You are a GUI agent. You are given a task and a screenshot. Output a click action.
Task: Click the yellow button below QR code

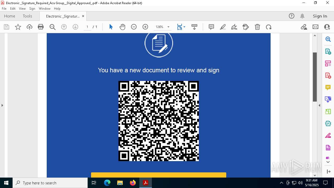(x=159, y=175)
